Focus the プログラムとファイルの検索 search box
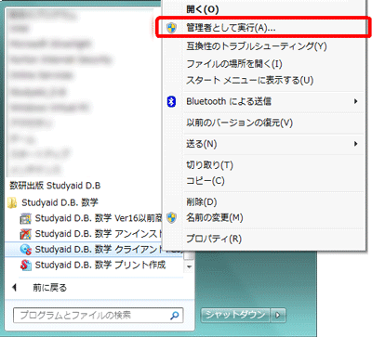This screenshot has width=372, height=337. [99, 316]
